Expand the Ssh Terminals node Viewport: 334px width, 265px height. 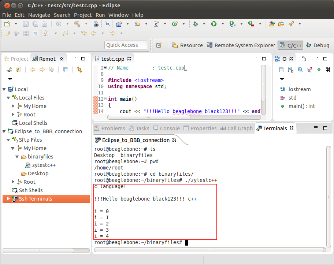8,199
